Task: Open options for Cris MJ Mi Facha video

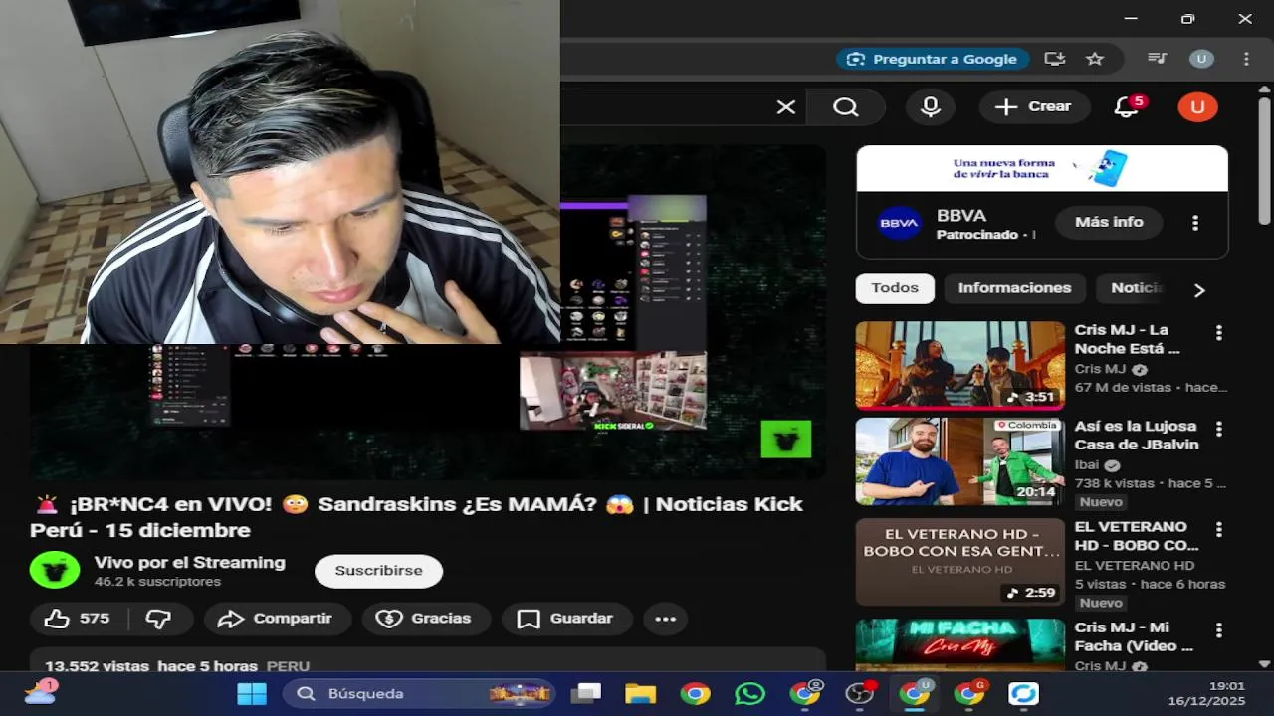Action: pyautogui.click(x=1219, y=630)
